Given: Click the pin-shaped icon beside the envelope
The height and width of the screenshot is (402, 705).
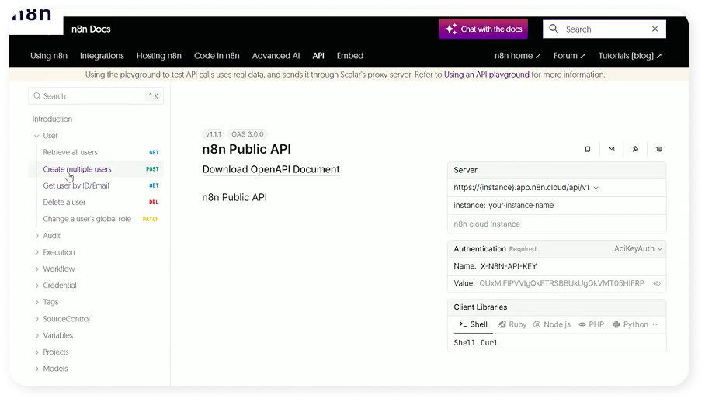Looking at the screenshot, I should point(635,149).
